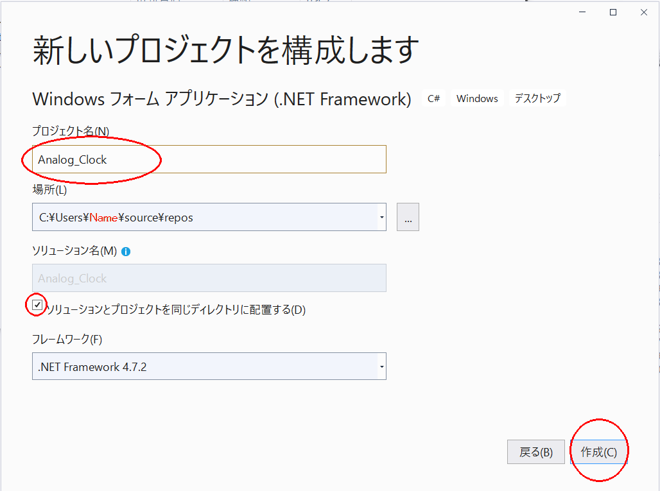Click the disabled solution name field
Image resolution: width=660 pixels, height=491 pixels.
(209, 278)
